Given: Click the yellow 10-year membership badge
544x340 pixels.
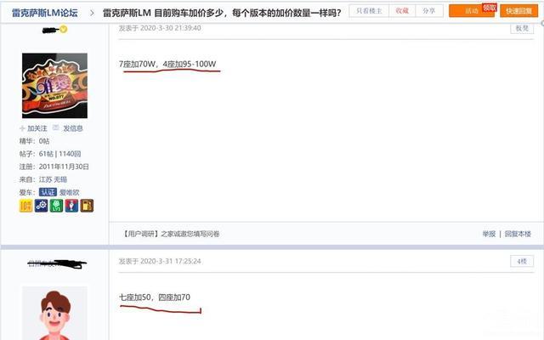Looking at the screenshot, I should (25, 206).
